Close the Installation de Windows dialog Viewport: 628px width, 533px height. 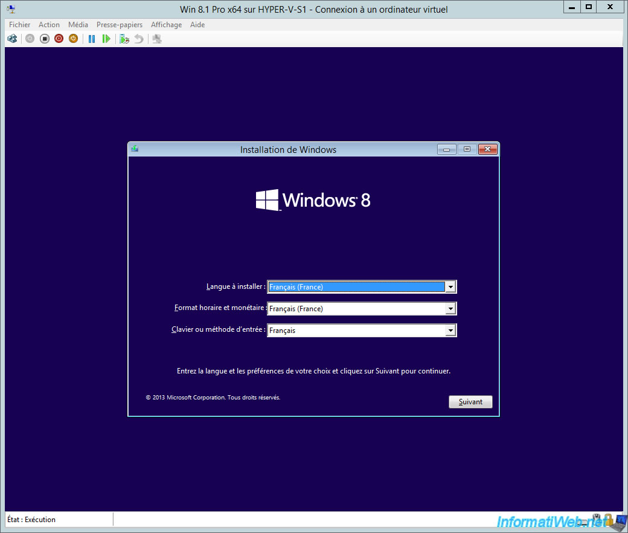point(487,149)
